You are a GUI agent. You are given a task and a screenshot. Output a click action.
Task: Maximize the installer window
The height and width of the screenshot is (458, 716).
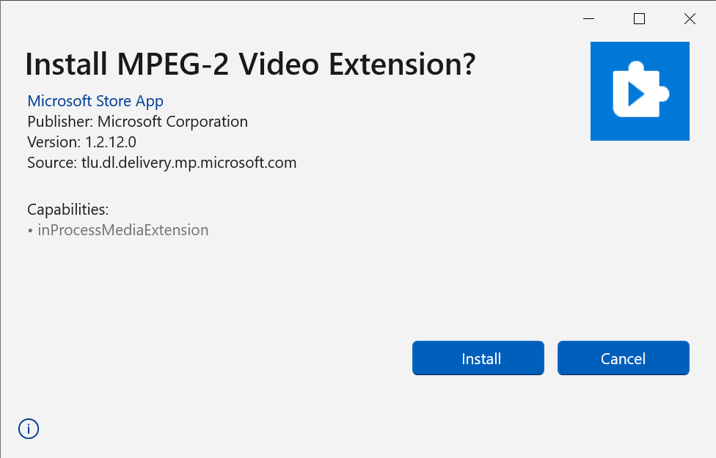coord(639,19)
